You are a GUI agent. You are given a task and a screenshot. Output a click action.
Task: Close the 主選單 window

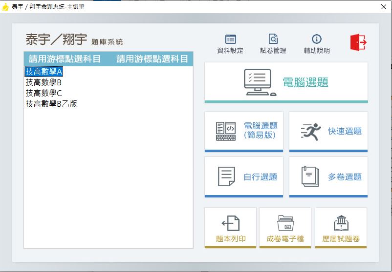(x=384, y=7)
